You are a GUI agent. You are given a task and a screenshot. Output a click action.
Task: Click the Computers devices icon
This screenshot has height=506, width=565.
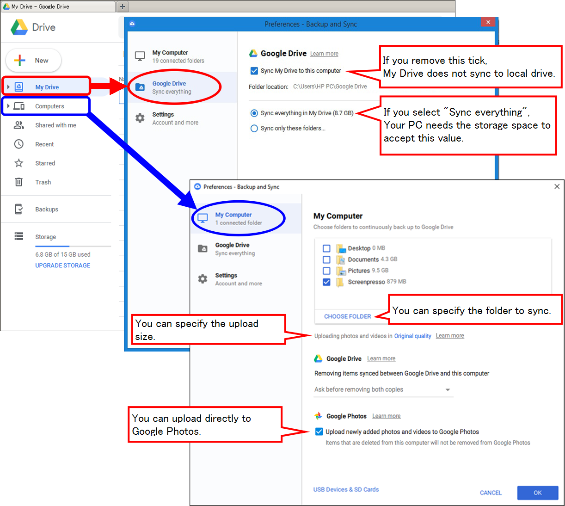(19, 106)
